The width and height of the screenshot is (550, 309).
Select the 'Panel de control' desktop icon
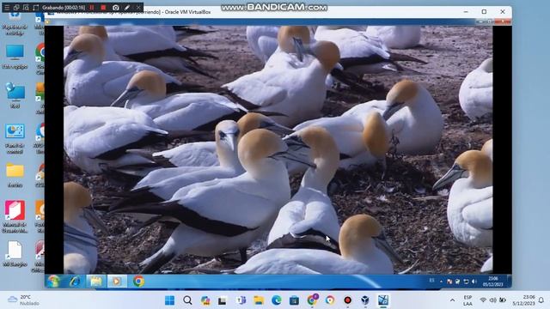[x=15, y=139]
